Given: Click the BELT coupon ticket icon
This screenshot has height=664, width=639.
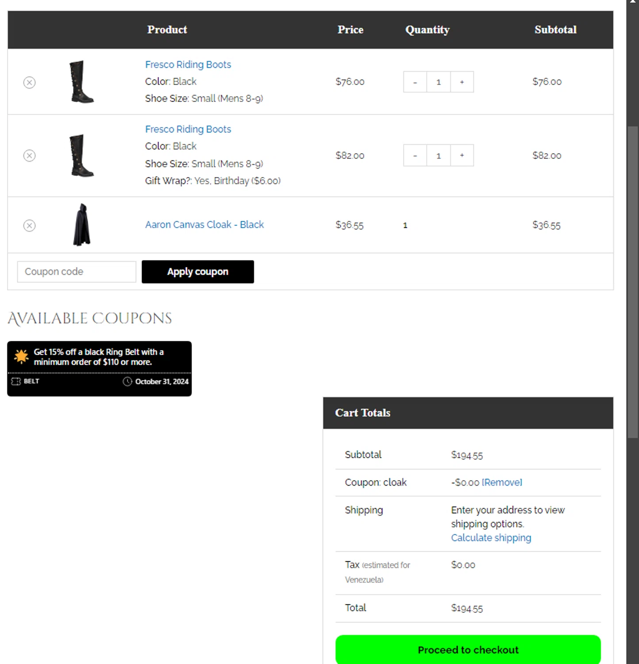Looking at the screenshot, I should point(16,381).
